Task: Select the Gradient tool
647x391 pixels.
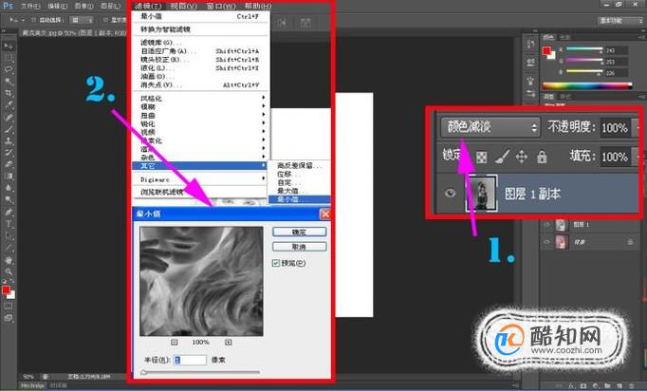Action: coord(9,176)
